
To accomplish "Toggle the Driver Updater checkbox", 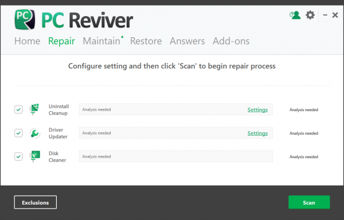I will [18, 133].
